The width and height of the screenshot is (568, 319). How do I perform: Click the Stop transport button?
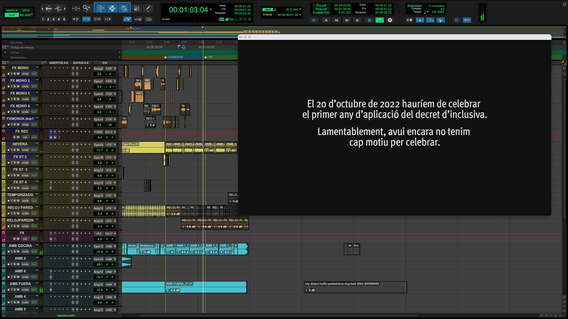[369, 20]
